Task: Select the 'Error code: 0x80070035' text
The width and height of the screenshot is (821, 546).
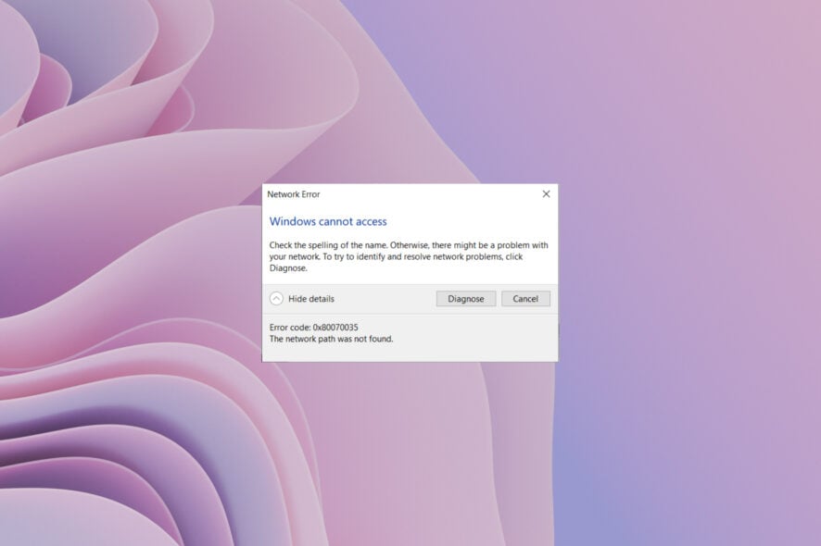Action: (313, 328)
